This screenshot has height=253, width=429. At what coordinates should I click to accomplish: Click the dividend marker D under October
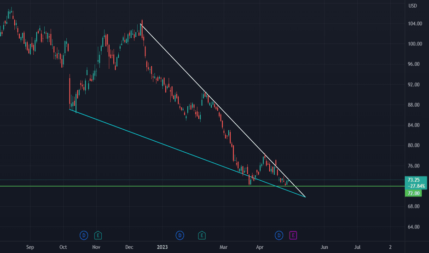point(84,235)
